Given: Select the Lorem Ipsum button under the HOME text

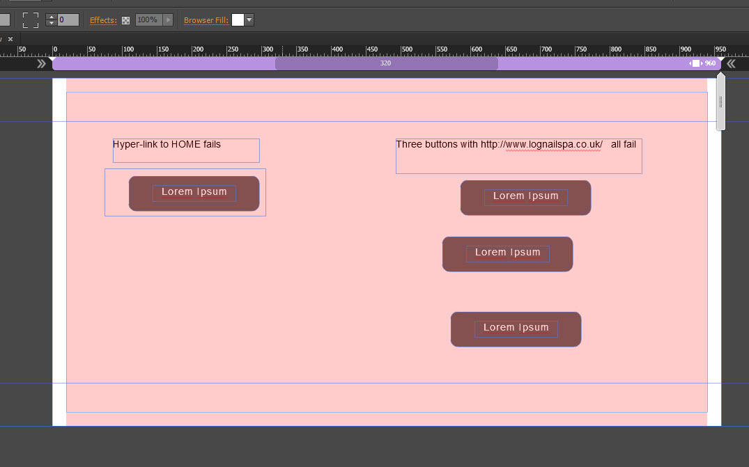Looking at the screenshot, I should (x=194, y=193).
